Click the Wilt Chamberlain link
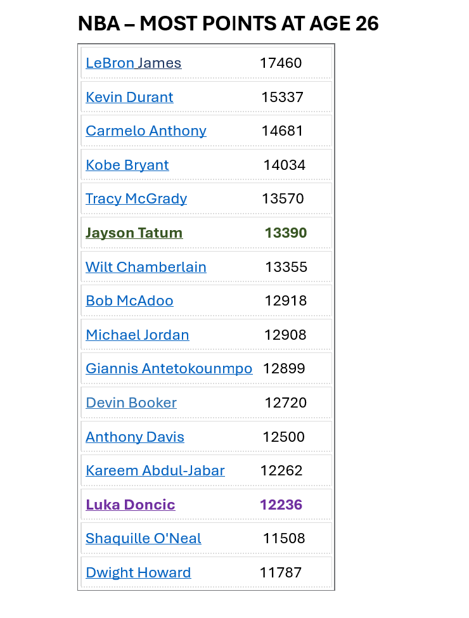The width and height of the screenshot is (469, 618). click(146, 267)
